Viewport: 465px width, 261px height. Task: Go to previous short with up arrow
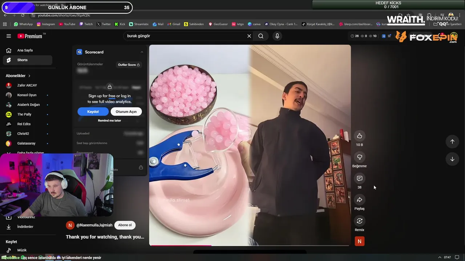(x=452, y=142)
